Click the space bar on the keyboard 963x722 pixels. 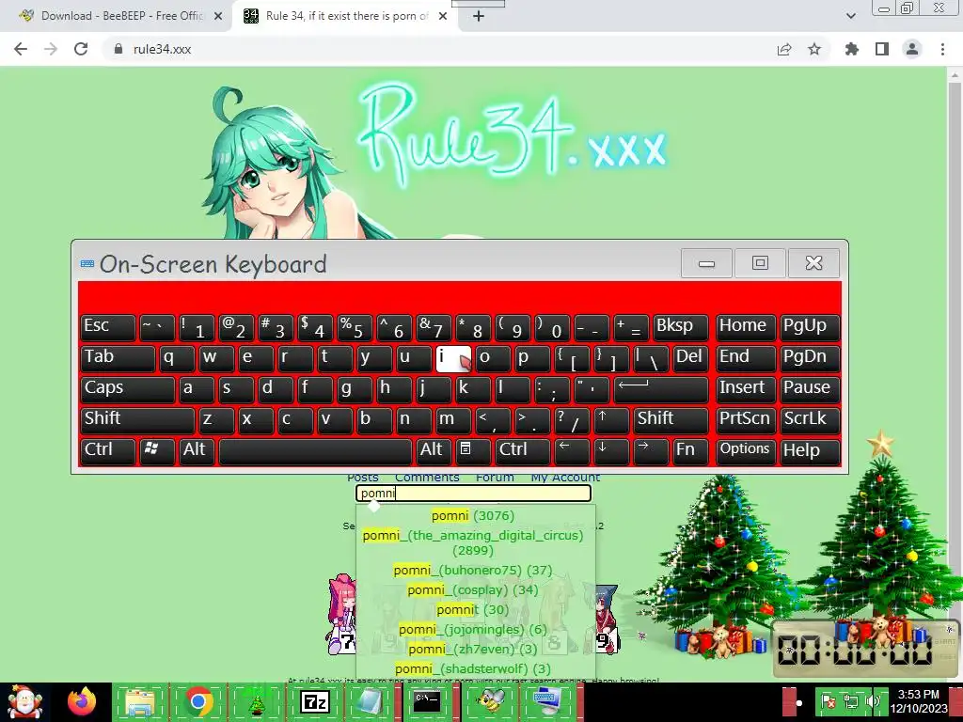[x=315, y=450]
